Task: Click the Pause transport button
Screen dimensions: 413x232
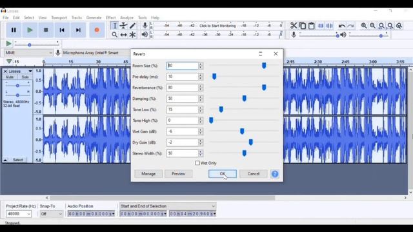Action: [x=14, y=30]
